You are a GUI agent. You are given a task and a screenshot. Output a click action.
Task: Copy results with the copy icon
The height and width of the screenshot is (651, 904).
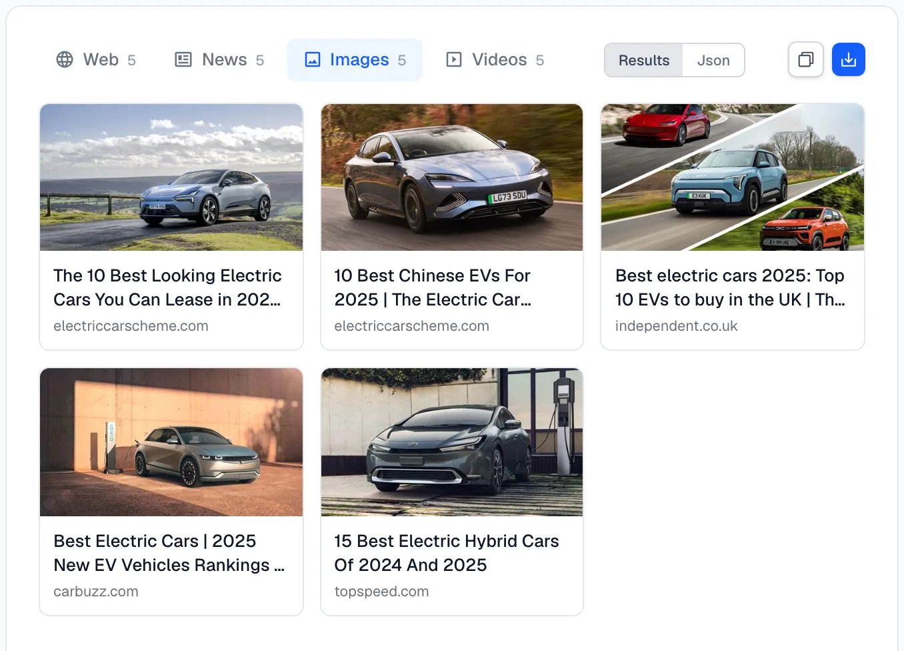[x=806, y=60]
